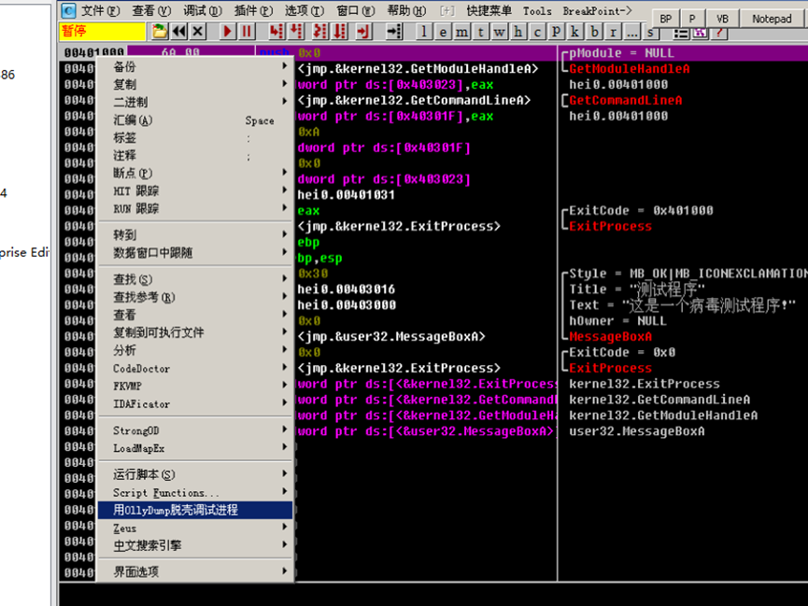Click the Notepad button

click(772, 19)
